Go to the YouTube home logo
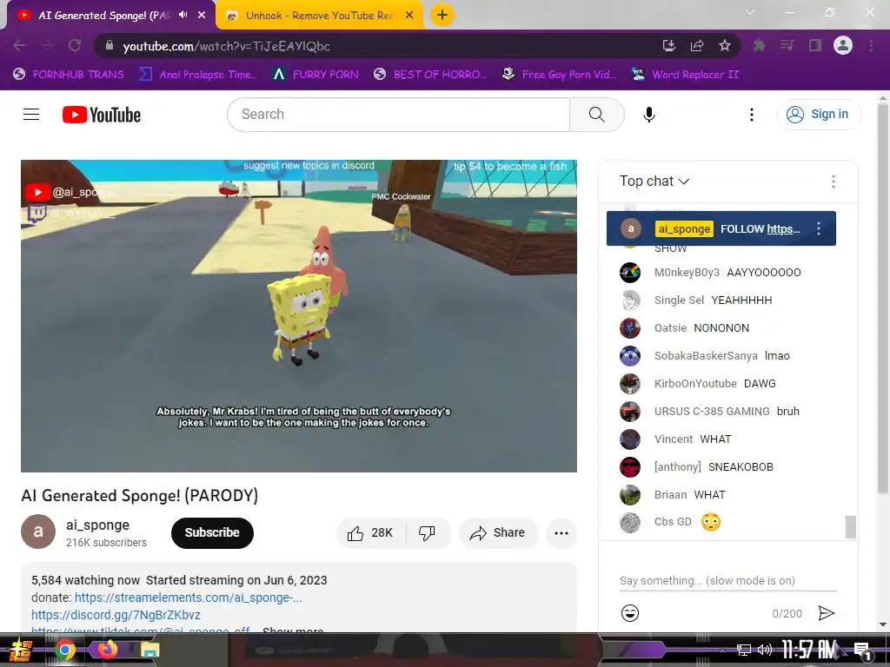 (x=102, y=115)
